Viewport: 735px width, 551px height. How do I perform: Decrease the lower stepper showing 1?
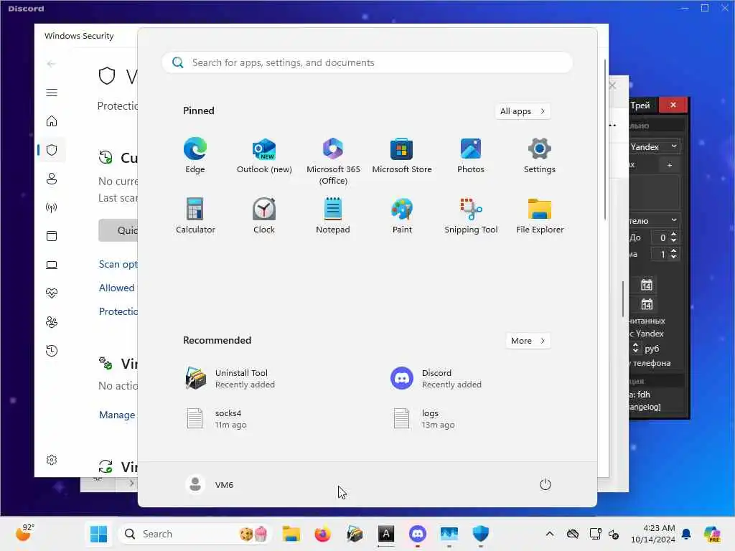(x=673, y=258)
